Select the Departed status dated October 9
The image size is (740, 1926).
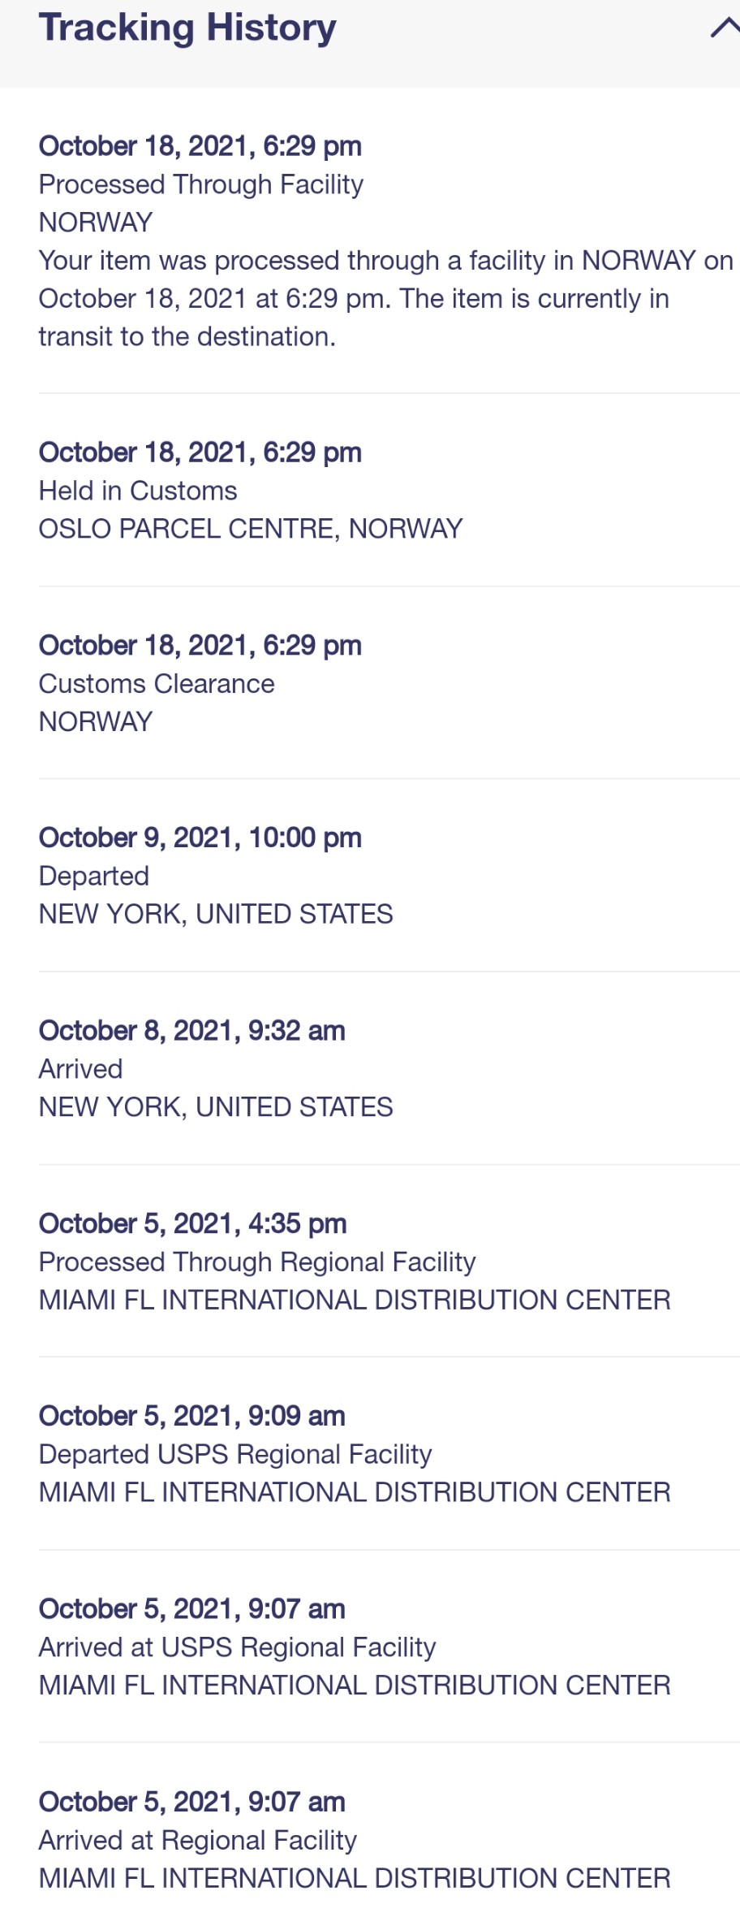[x=94, y=876]
